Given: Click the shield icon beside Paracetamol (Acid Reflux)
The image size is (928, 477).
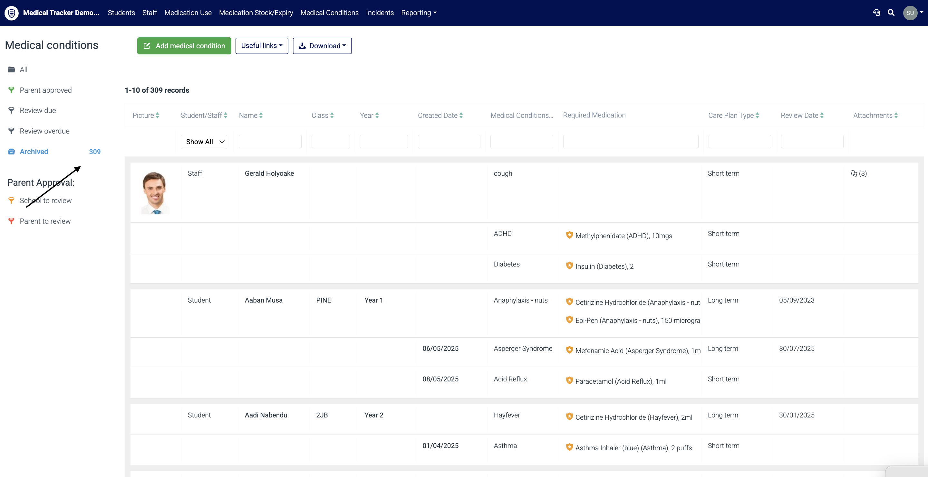Looking at the screenshot, I should point(569,380).
